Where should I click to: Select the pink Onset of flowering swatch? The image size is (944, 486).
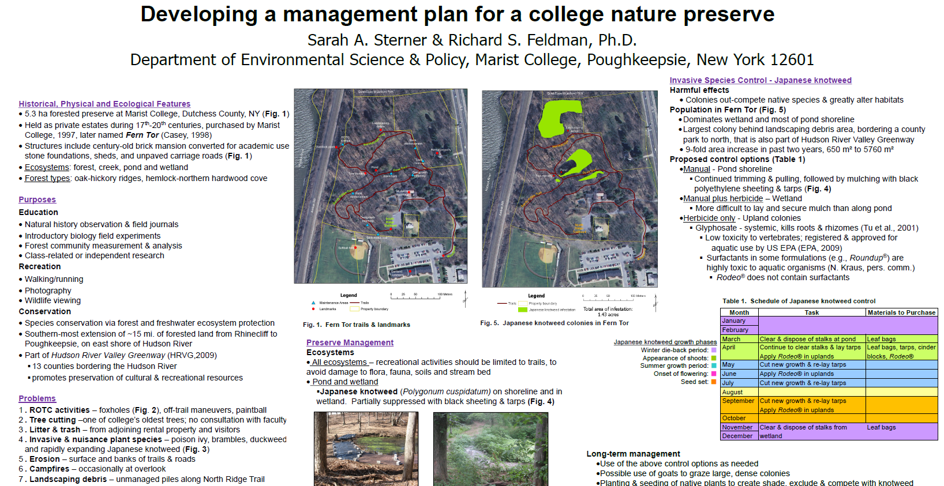[714, 374]
